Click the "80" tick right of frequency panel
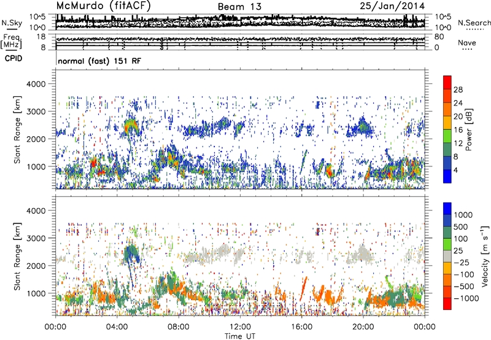 [x=439, y=37]
